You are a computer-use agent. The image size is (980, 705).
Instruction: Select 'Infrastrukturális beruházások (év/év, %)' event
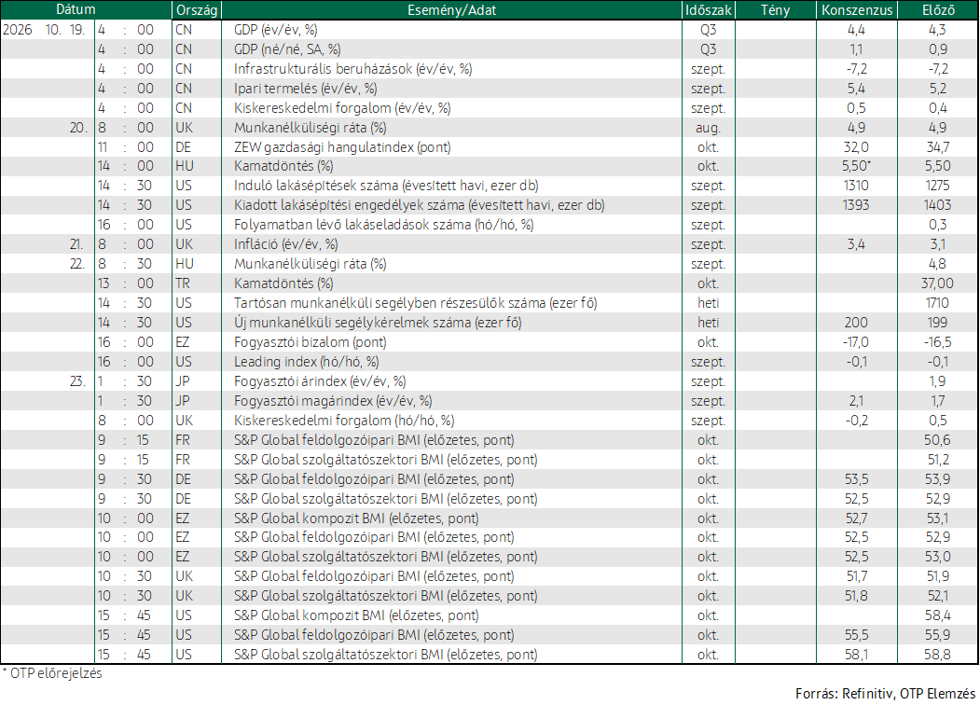(352, 69)
